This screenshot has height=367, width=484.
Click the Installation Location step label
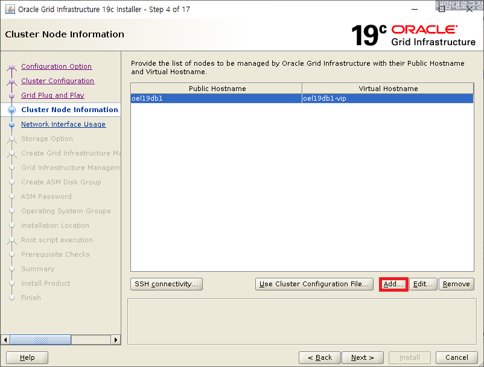[x=55, y=225]
